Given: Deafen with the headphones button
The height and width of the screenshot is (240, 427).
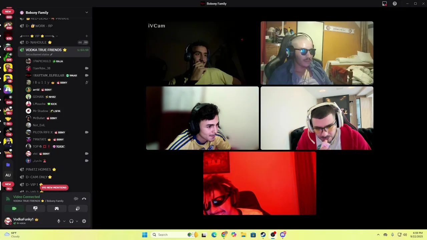Looking at the screenshot, I should [71, 221].
